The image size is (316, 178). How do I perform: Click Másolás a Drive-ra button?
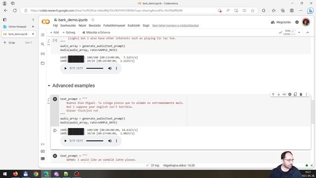coord(96,33)
